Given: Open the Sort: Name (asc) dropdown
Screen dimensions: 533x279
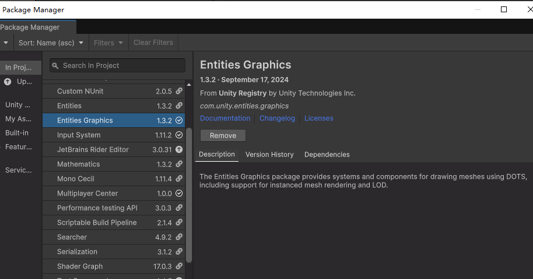Looking at the screenshot, I should pos(51,43).
